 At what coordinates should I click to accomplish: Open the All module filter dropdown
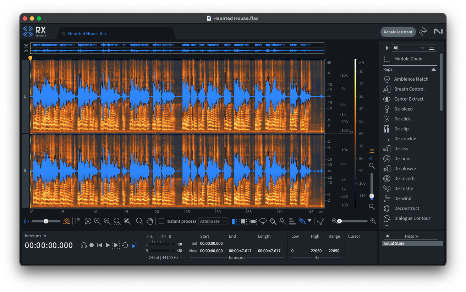409,48
